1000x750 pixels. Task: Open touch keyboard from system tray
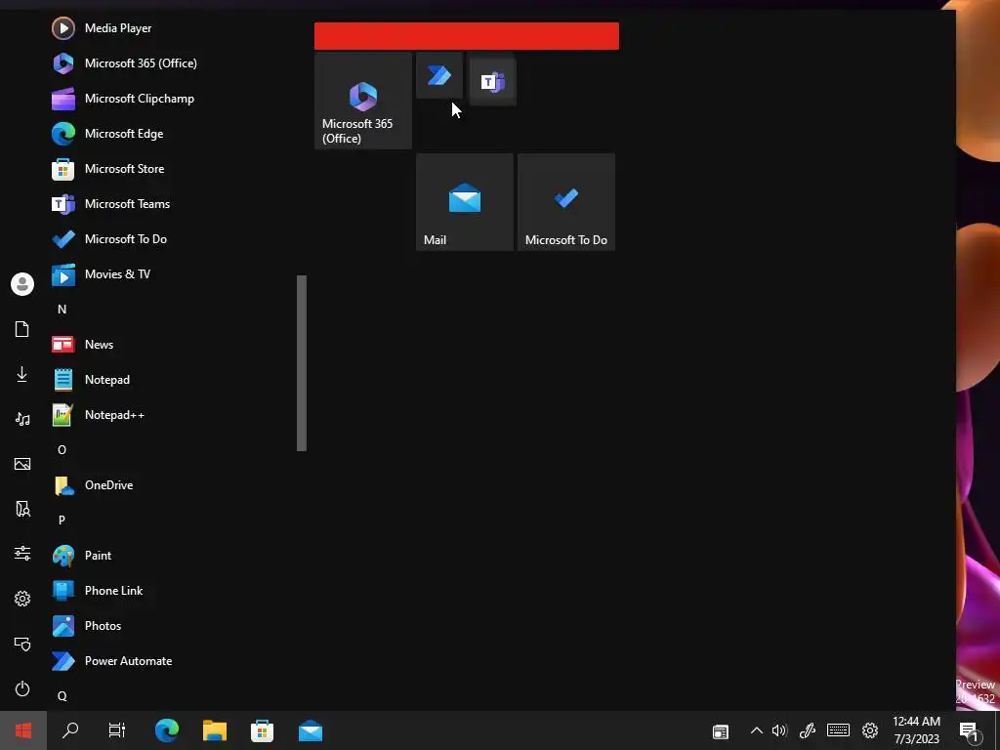coord(838,730)
